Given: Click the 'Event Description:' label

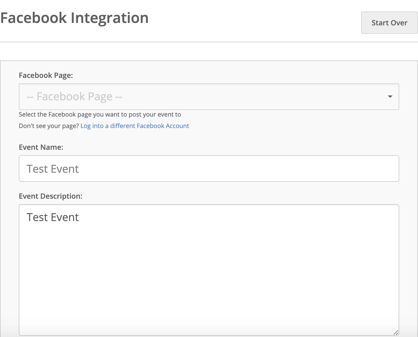Looking at the screenshot, I should [51, 196].
